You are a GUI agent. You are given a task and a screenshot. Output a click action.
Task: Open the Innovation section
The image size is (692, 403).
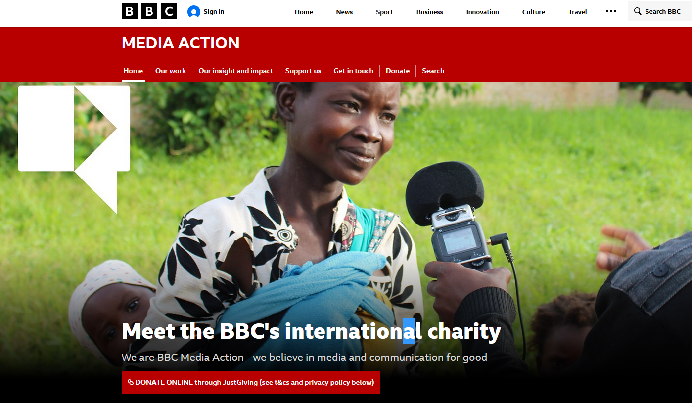[x=483, y=12]
